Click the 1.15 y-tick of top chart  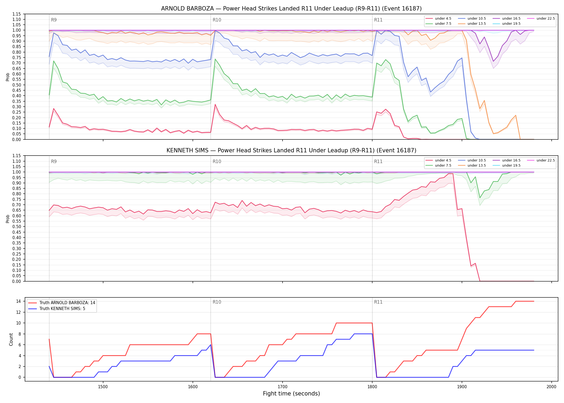(17, 14)
